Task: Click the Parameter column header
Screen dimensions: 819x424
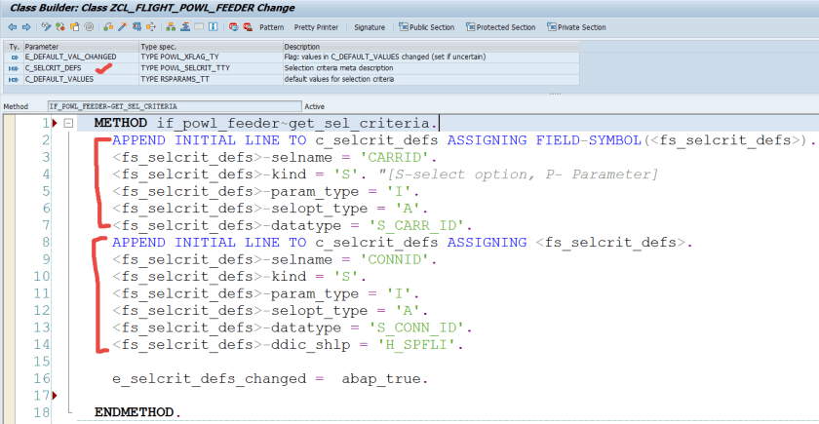Action: click(x=82, y=47)
